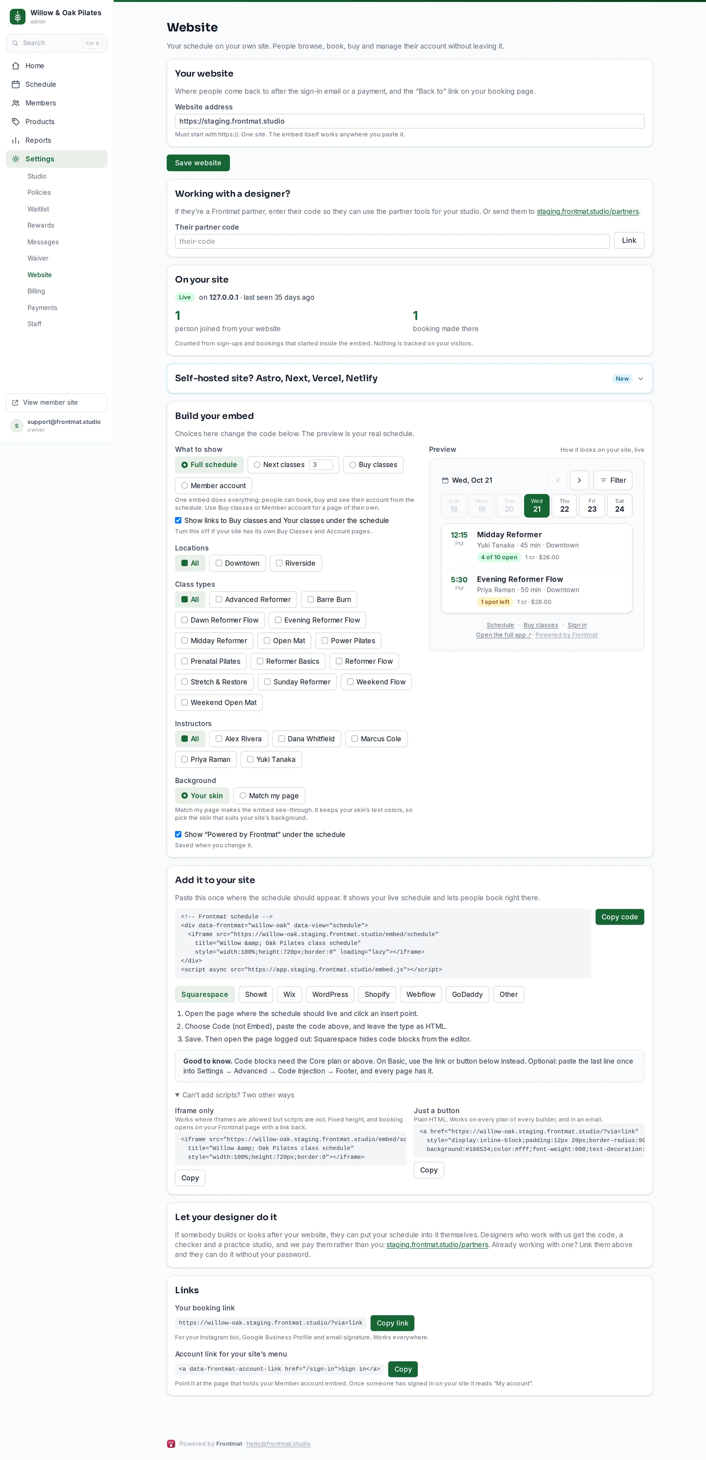
Task: Open Home via its house icon
Action: (x=16, y=66)
